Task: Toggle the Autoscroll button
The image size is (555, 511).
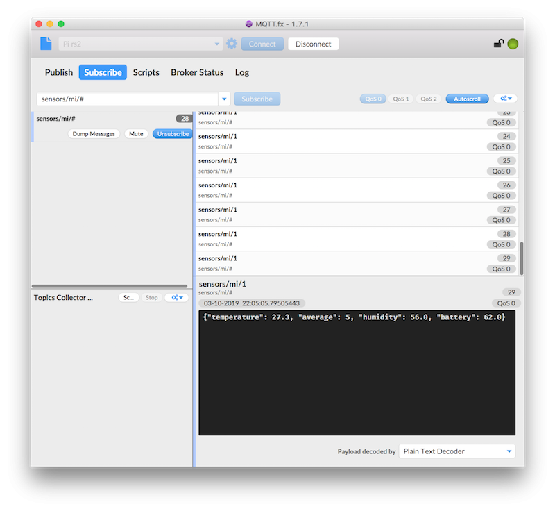Action: 467,99
